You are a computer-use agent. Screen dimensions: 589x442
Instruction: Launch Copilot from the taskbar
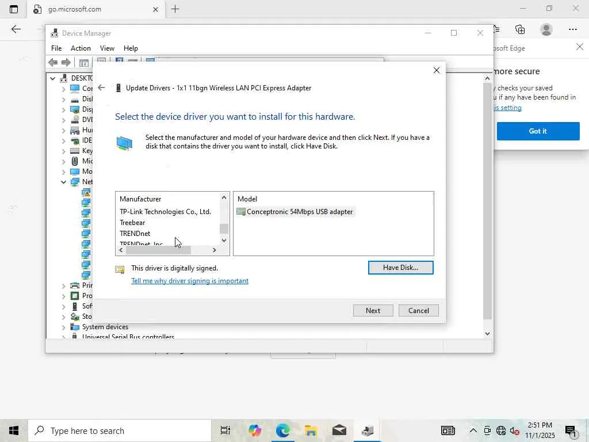tap(255, 430)
